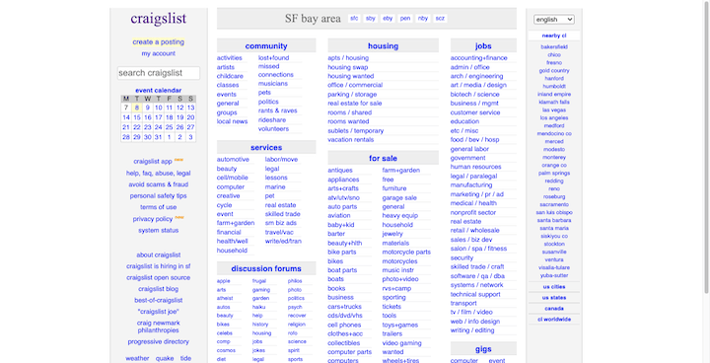Open the discussion forums heading
Screen dimensions: 710x363
pyautogui.click(x=266, y=268)
